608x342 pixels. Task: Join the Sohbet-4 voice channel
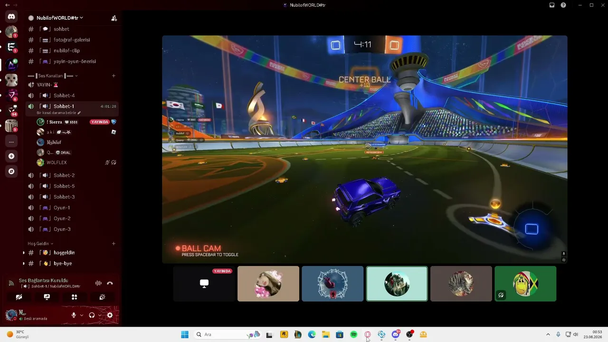click(x=71, y=95)
